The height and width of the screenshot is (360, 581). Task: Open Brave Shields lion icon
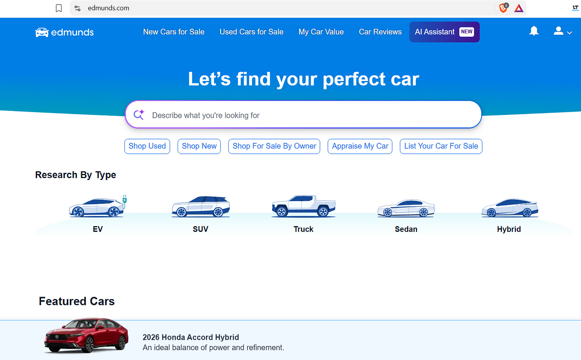point(504,8)
